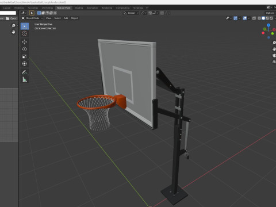Image resolution: width=276 pixels, height=207 pixels.
Task: Switch to the Compositing workspace tab
Action: coord(122,8)
